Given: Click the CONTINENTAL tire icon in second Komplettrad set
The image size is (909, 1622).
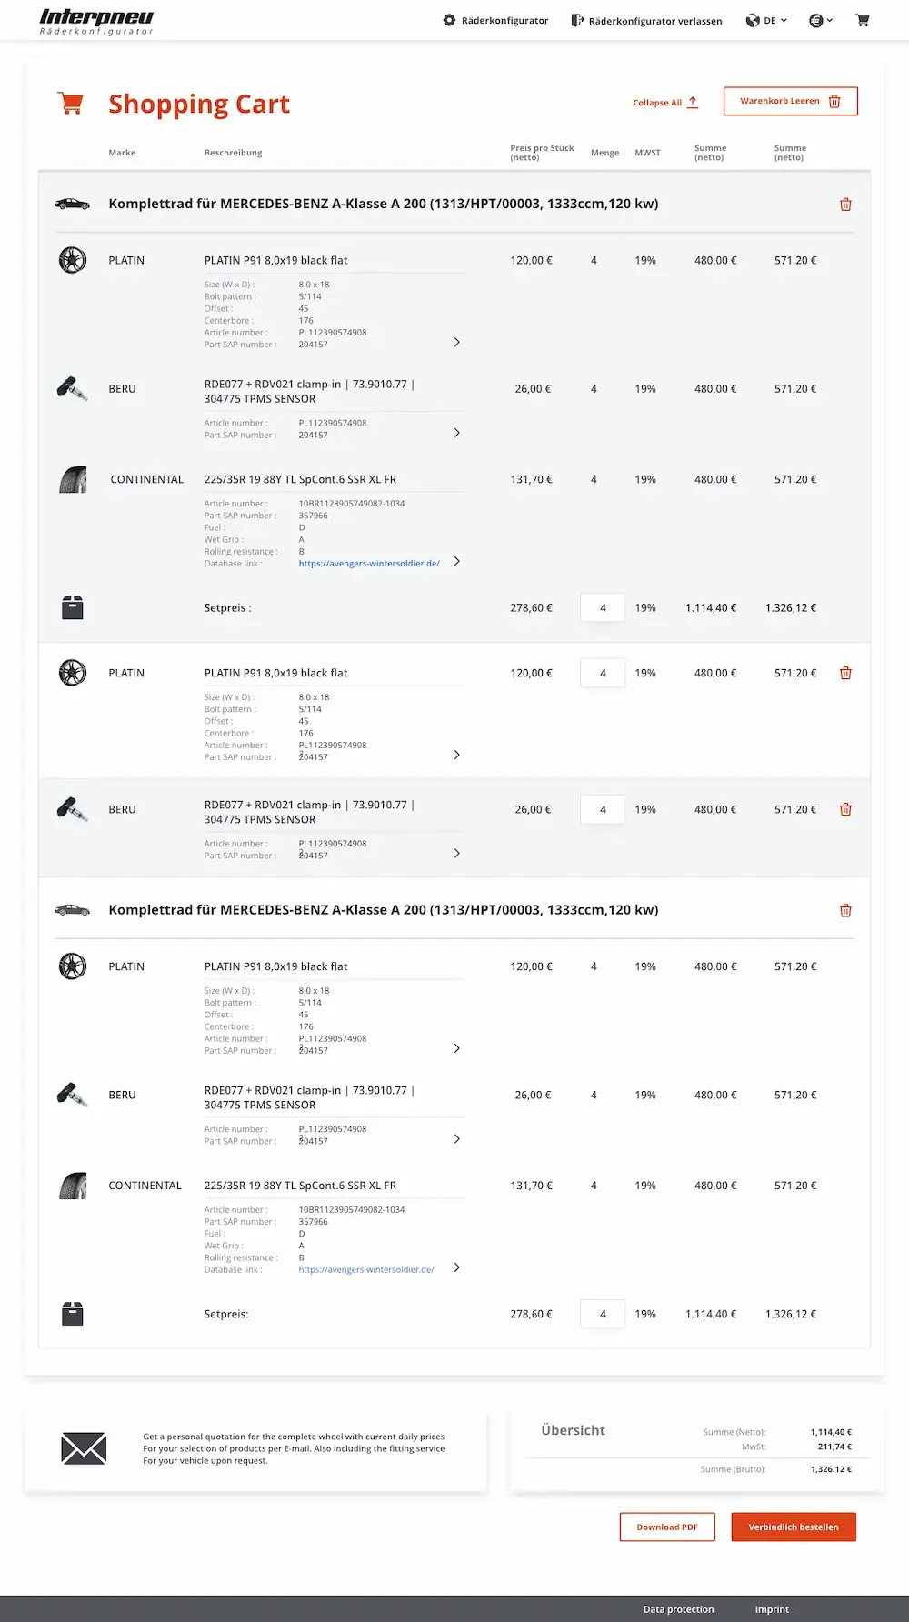Looking at the screenshot, I should (x=73, y=1186).
